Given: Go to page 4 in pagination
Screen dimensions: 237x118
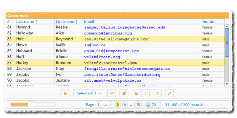Looking at the screenshot, I should point(111,104).
